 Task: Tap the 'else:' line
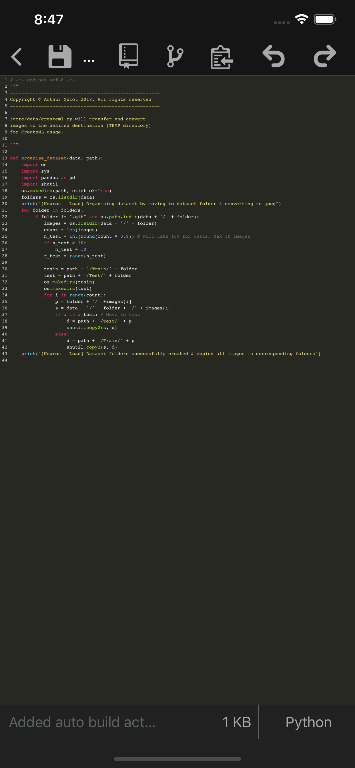pos(62,334)
